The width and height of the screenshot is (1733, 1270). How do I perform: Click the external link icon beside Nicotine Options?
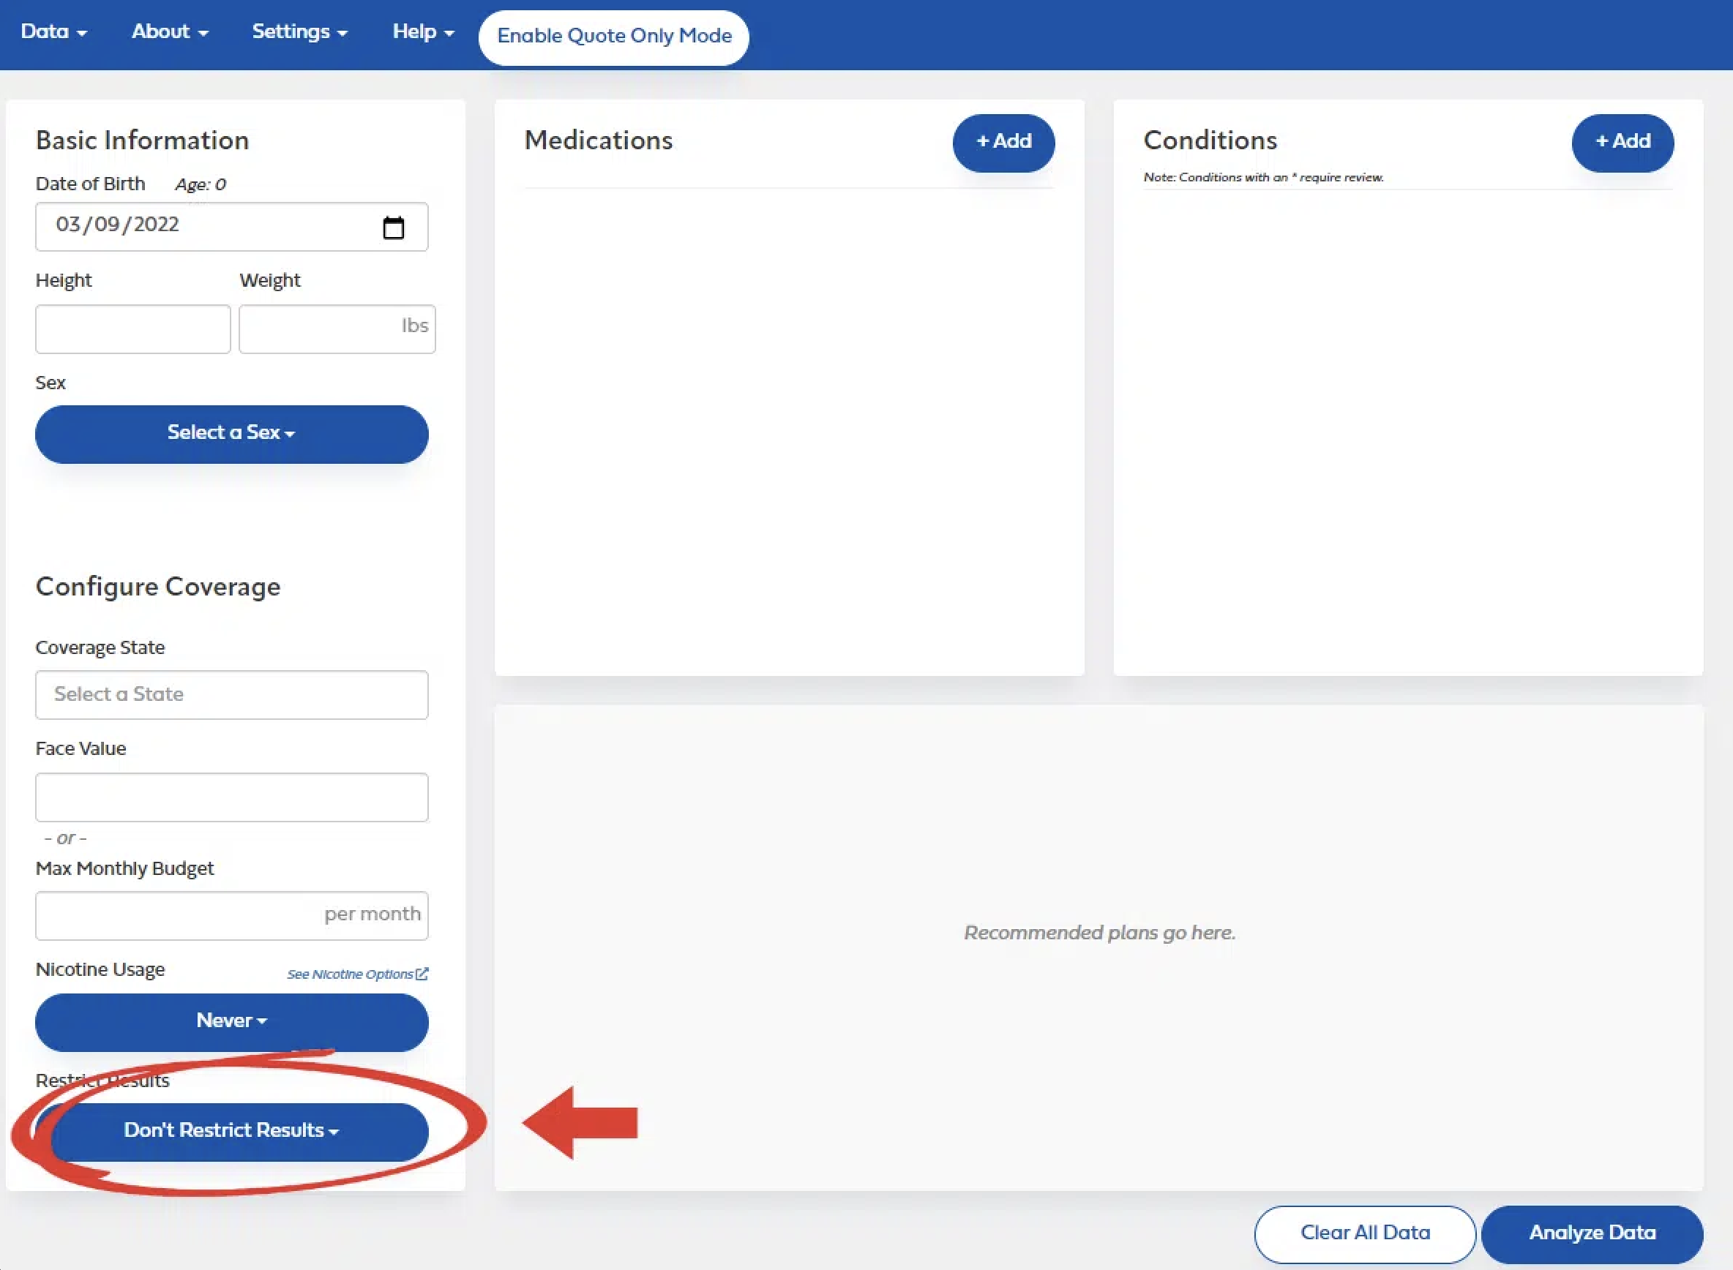(x=422, y=974)
